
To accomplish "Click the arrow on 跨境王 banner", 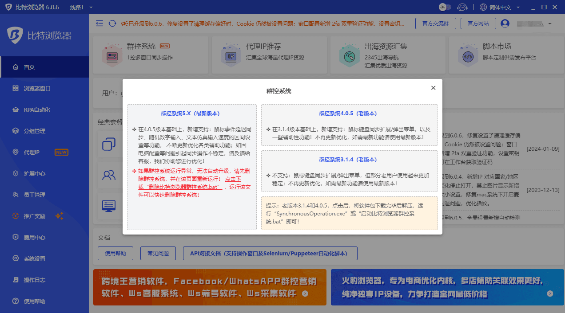I will 305,293.
